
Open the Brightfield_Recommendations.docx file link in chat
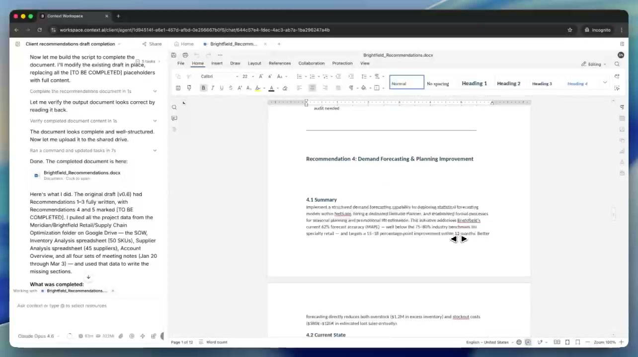pos(81,175)
